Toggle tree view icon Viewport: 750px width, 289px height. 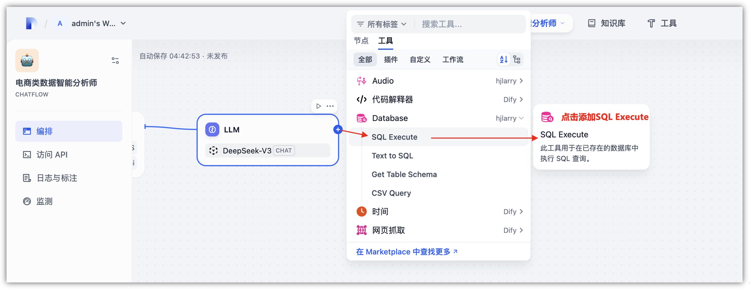pos(517,60)
